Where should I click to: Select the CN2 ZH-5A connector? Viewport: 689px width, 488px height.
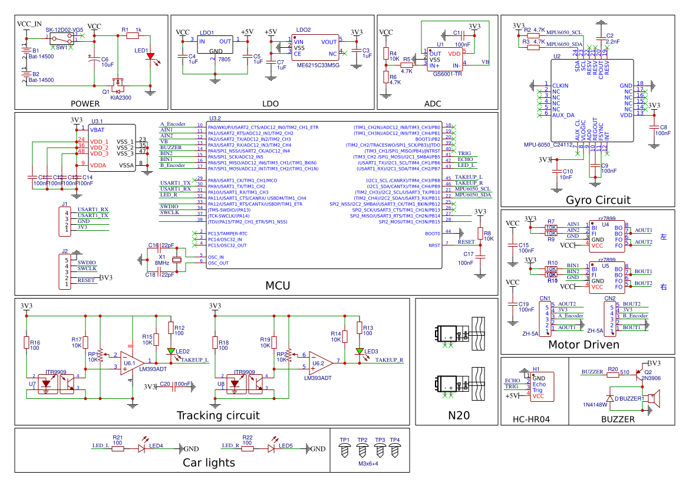click(610, 319)
